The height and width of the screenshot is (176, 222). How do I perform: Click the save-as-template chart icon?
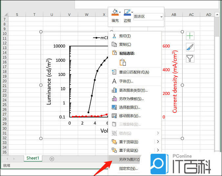click(x=114, y=99)
